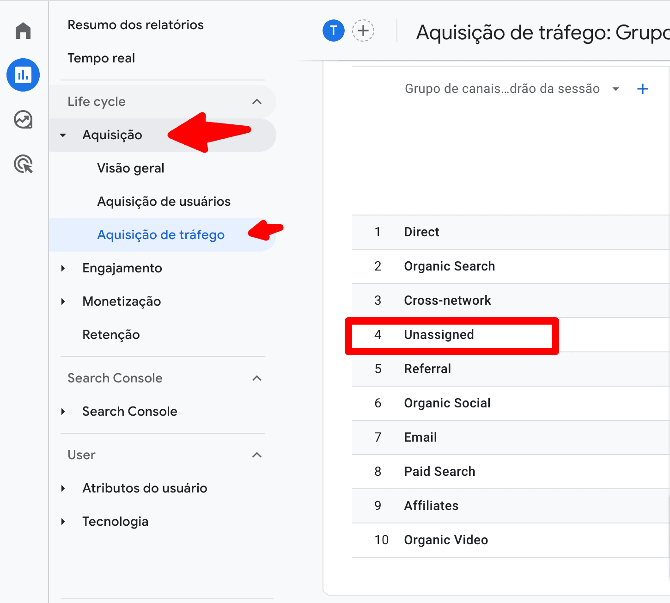This screenshot has height=603, width=670.
Task: Open the Explore icon in left rail
Action: 23,120
